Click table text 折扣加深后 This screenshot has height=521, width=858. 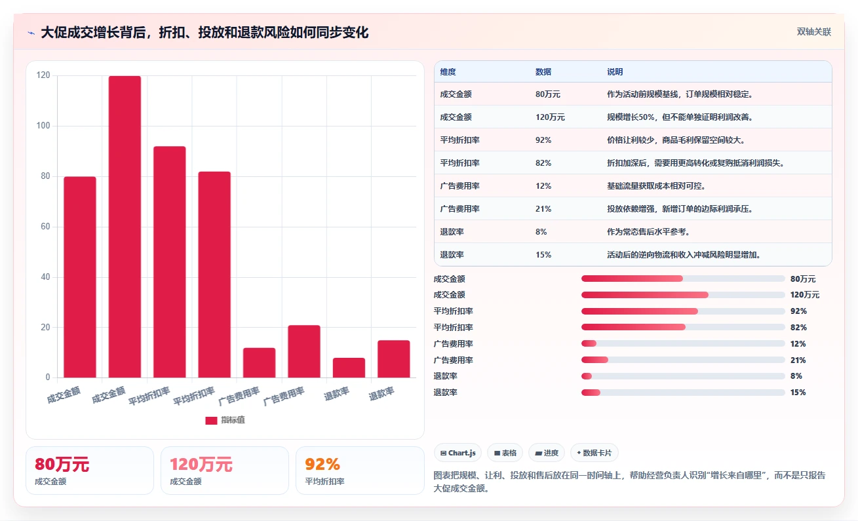pyautogui.click(x=627, y=163)
